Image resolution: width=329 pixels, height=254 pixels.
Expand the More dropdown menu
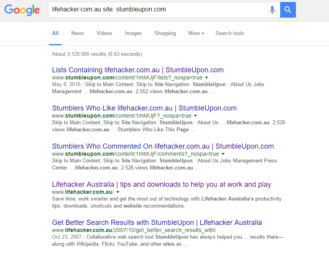tap(196, 33)
